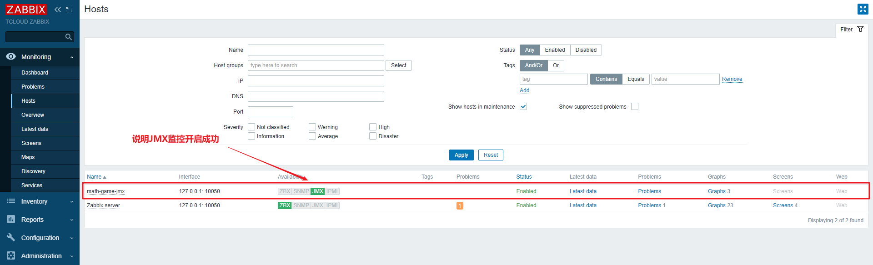The image size is (873, 265).
Task: Toggle High severity checkbox
Action: 373,127
